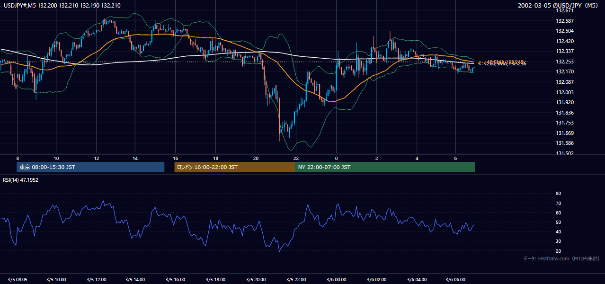The height and width of the screenshot is (284, 605).
Task: Click the '3/6 02:00' date label
Action: point(376,279)
